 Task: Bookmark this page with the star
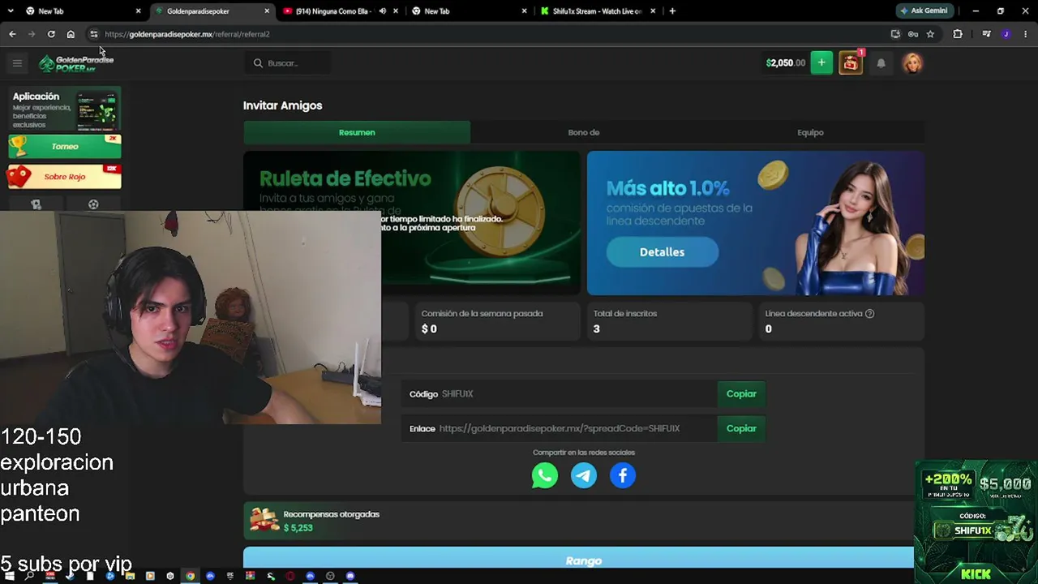coord(930,34)
